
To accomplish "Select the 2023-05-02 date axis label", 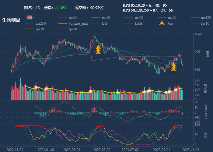I will [x=101, y=150].
